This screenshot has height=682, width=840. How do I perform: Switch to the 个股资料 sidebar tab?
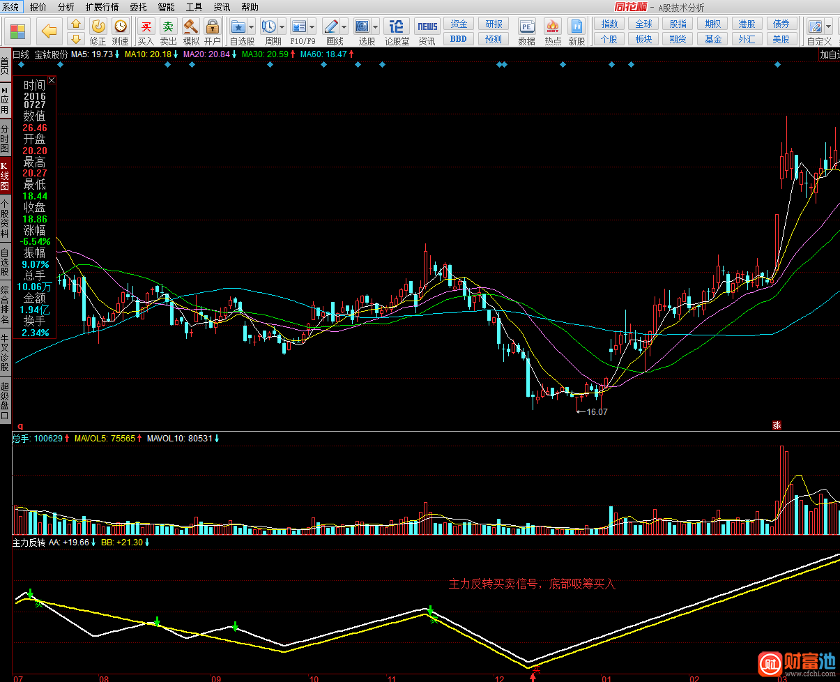pyautogui.click(x=5, y=219)
